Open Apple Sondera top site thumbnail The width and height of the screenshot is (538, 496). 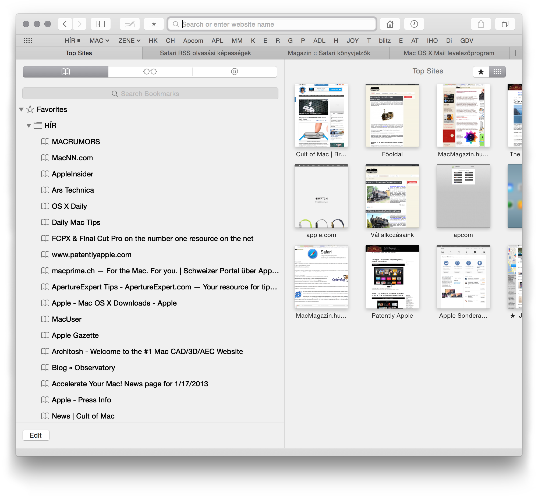pos(463,277)
